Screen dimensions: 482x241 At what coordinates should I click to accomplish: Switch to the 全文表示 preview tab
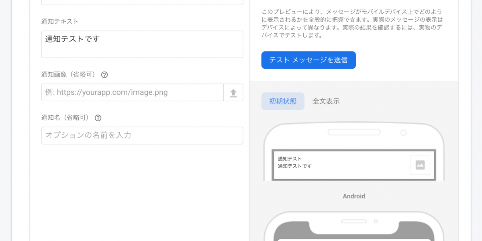pyautogui.click(x=326, y=101)
